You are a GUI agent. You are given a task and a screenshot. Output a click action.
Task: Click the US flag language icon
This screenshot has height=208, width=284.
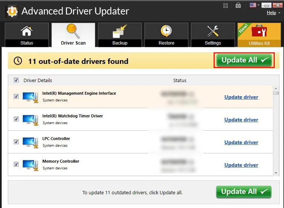point(253,5)
